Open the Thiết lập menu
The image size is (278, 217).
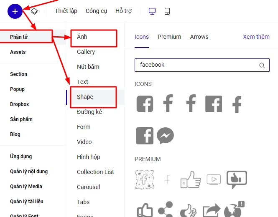pyautogui.click(x=66, y=11)
